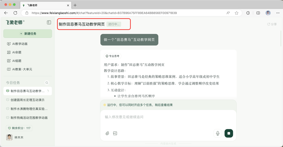Click the site lock icon
283x147 pixels.
tap(27, 13)
